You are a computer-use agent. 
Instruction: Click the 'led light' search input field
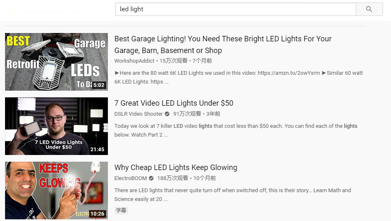235,9
